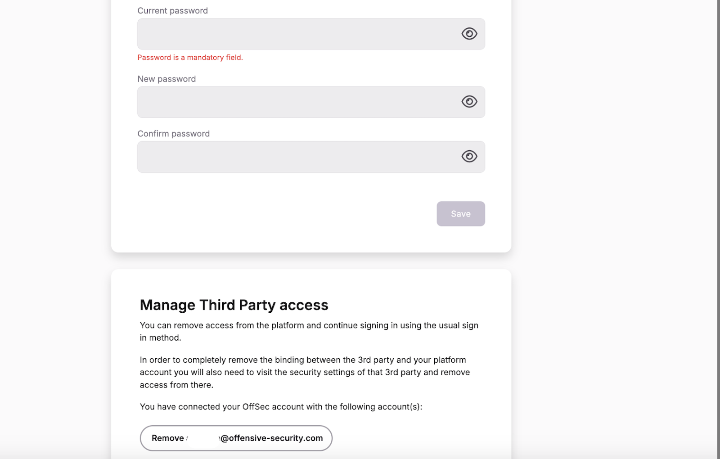Click the "Manage Third Party access" heading
This screenshot has height=459, width=720.
(x=234, y=305)
